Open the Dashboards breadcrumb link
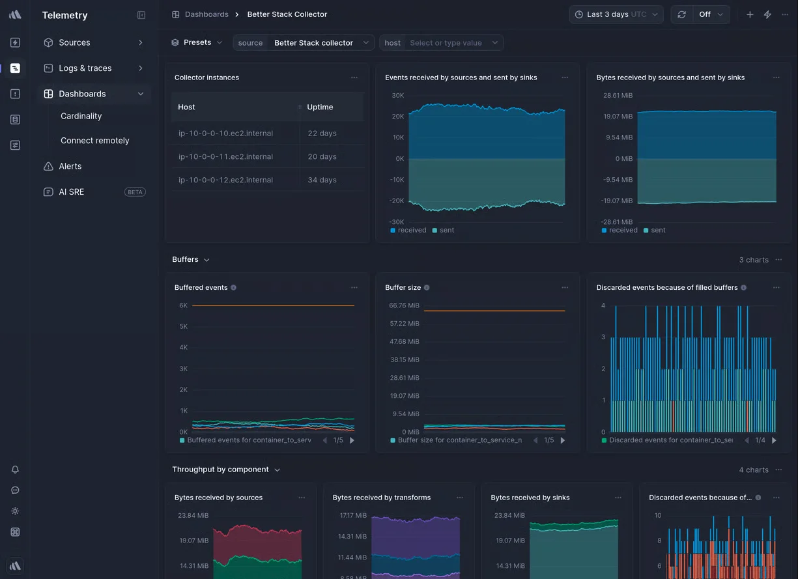This screenshot has height=579, width=798. coord(206,14)
